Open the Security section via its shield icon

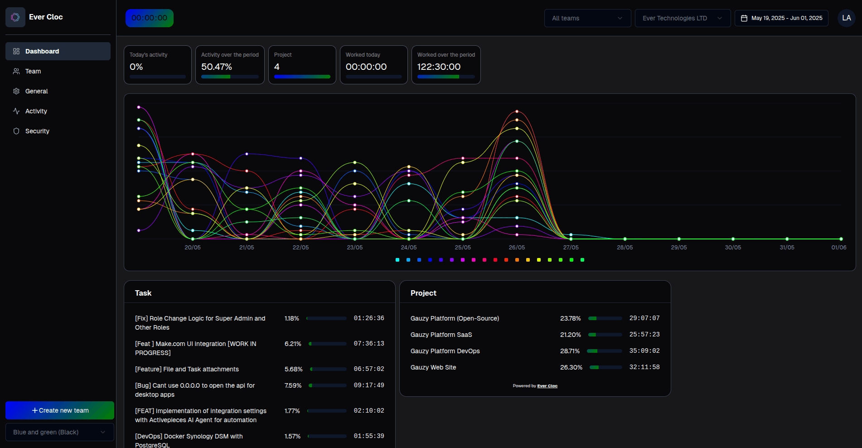16,131
